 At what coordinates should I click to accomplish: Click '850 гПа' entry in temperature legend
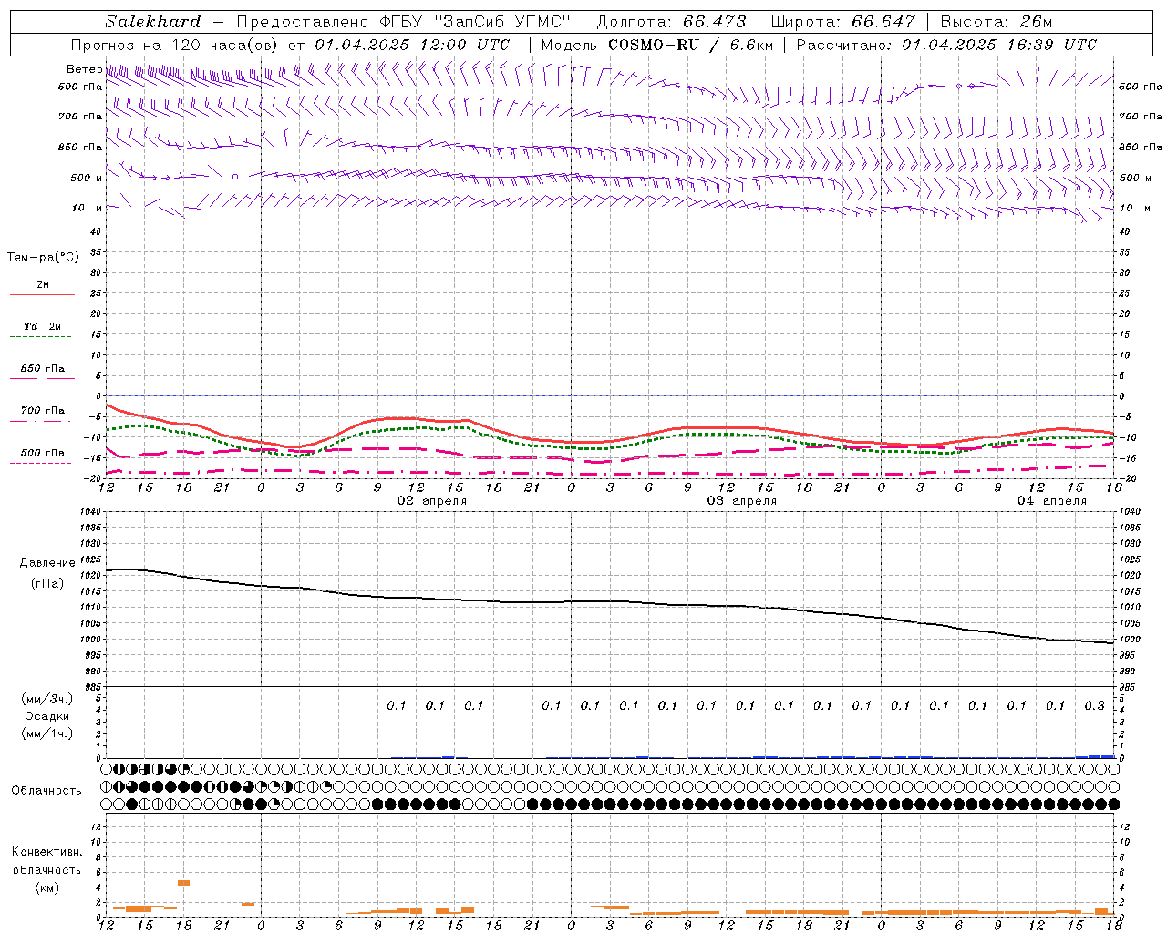[43, 369]
